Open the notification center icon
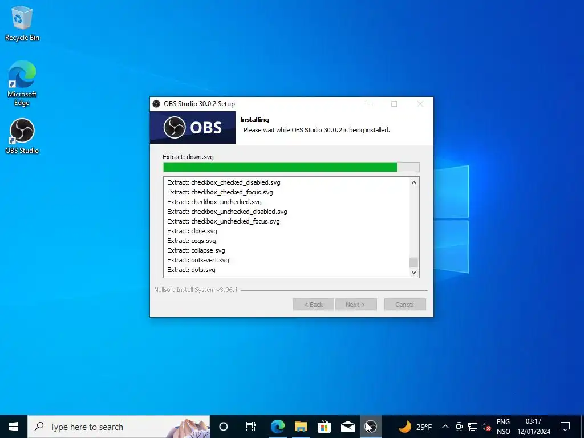This screenshot has height=438, width=584. point(565,427)
